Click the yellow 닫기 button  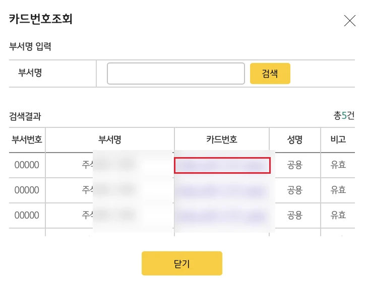pyautogui.click(x=182, y=263)
